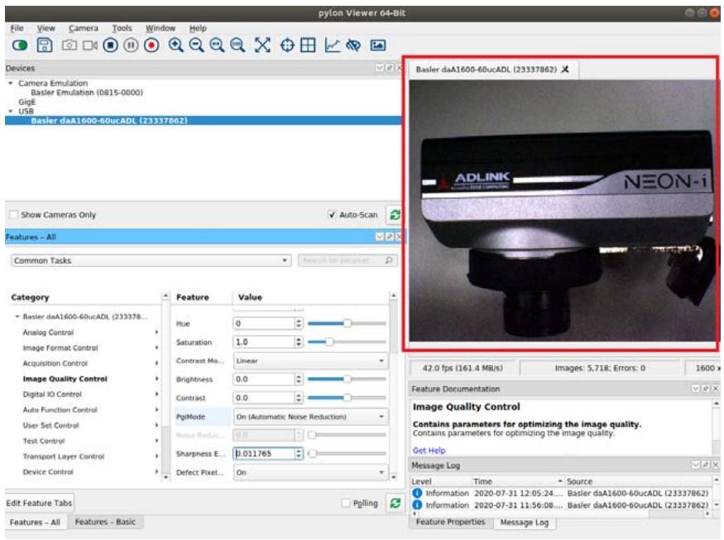Click the save floppy disk icon
Screen dimensions: 724x540
(45, 45)
